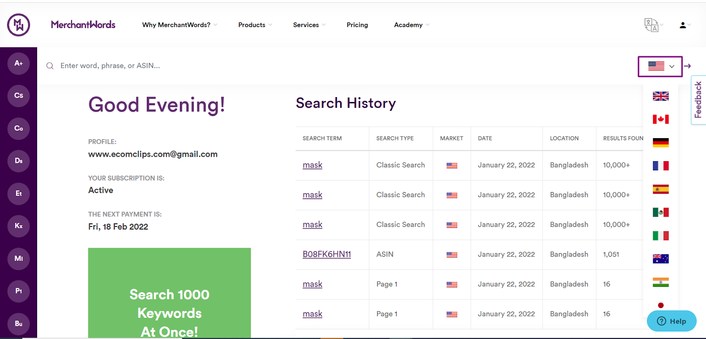Choose the Mexico flag market
This screenshot has height=339, width=706.
tap(661, 212)
